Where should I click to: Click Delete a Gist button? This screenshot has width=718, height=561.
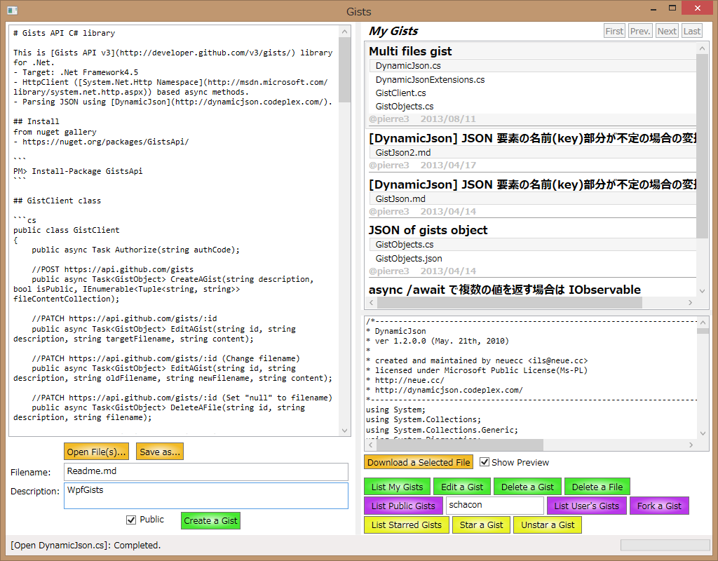[x=527, y=487]
